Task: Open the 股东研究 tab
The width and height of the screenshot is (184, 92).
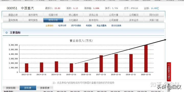Action: (x=33, y=15)
